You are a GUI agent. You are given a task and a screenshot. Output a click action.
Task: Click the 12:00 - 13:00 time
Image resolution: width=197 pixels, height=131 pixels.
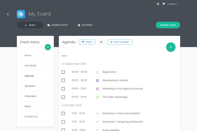point(78,130)
